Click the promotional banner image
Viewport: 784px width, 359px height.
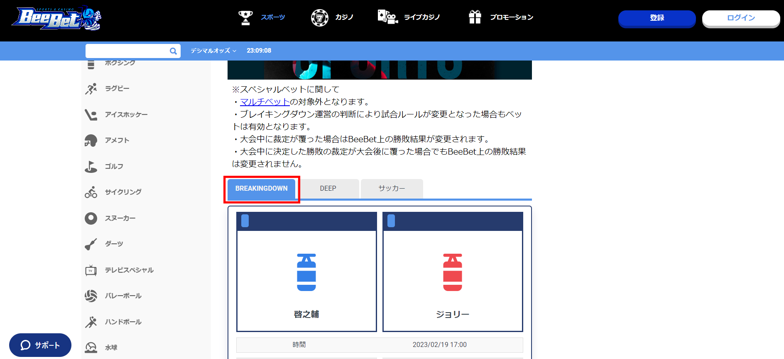coord(380,70)
